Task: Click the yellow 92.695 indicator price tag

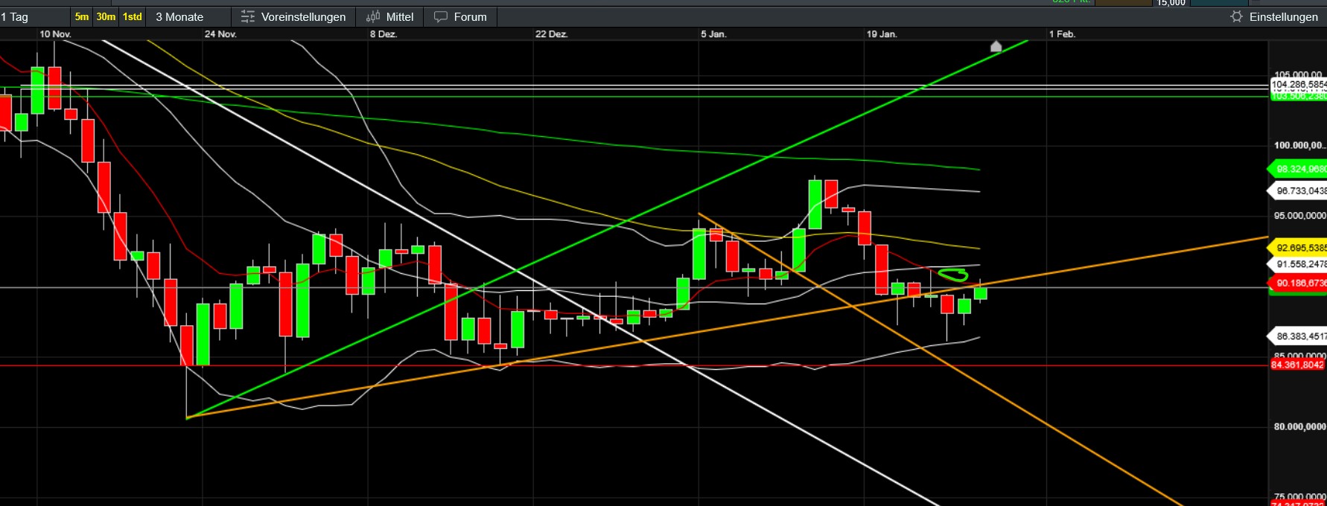Action: pyautogui.click(x=1299, y=248)
